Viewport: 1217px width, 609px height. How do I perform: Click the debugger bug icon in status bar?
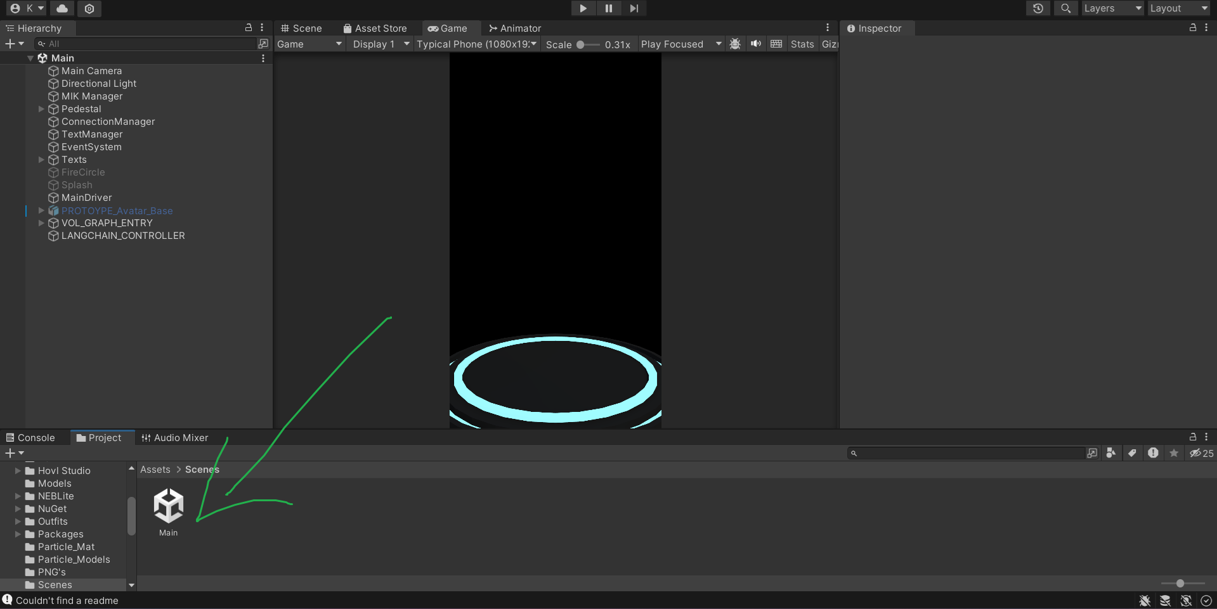1145,601
